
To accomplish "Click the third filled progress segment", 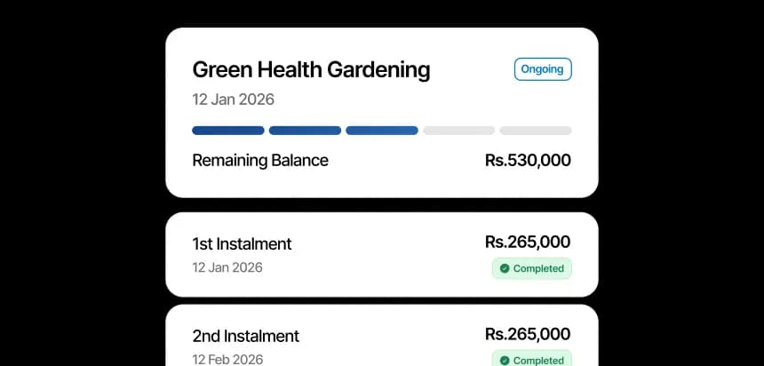I will pos(382,131).
